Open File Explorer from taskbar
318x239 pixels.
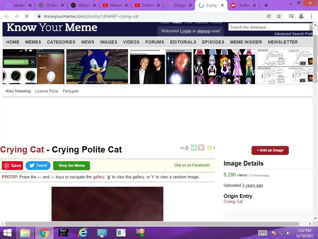(x=25, y=233)
